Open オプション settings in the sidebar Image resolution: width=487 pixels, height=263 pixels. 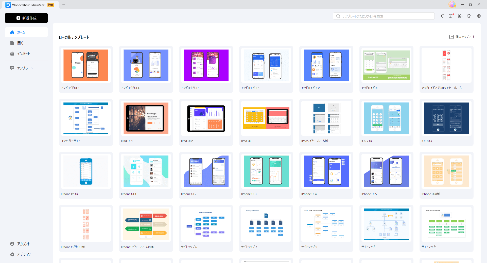pyautogui.click(x=26, y=254)
